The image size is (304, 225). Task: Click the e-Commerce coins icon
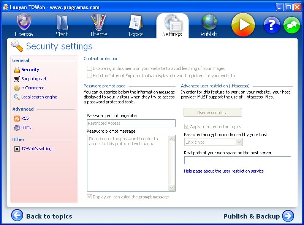17,88
